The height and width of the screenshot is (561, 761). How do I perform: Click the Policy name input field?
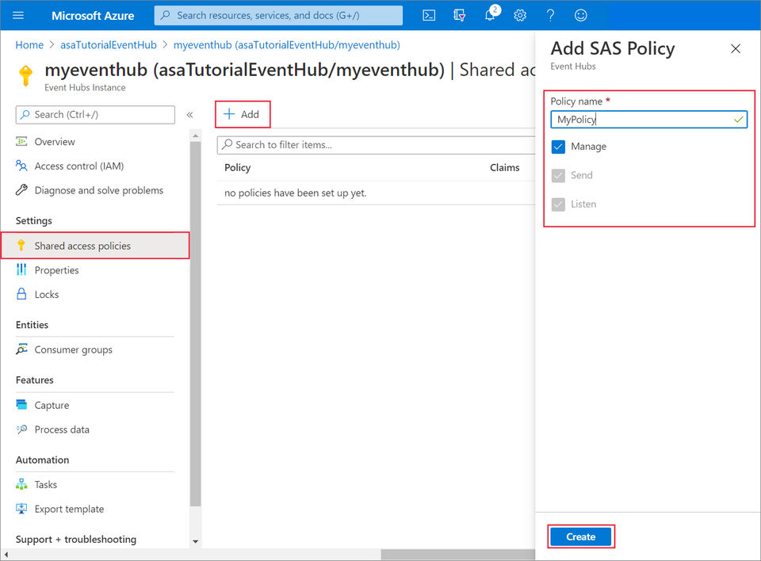click(649, 120)
